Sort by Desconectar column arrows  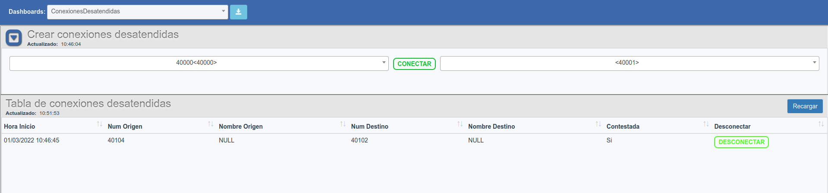coord(821,124)
